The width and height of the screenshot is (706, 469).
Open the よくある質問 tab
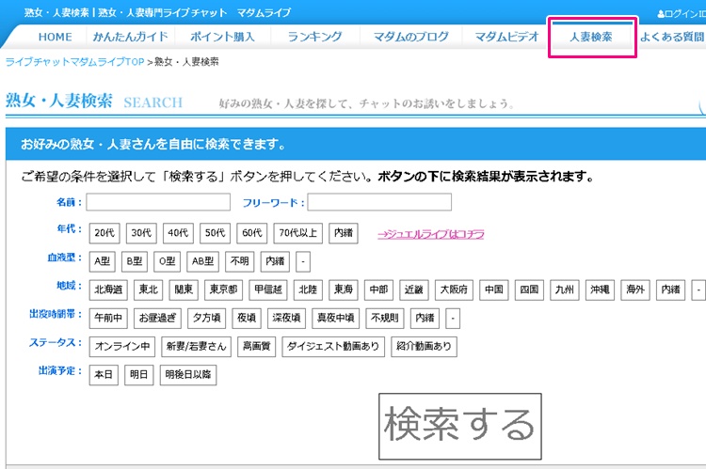(671, 37)
